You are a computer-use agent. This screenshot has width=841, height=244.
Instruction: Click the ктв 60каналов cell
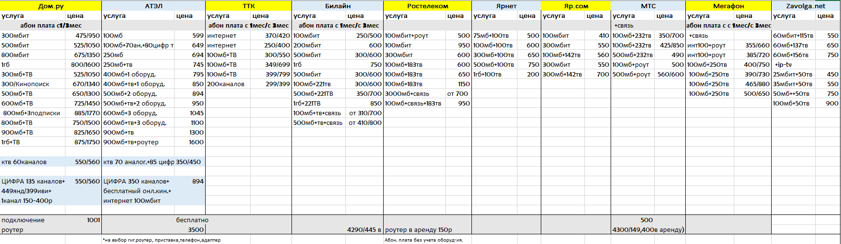24,162
